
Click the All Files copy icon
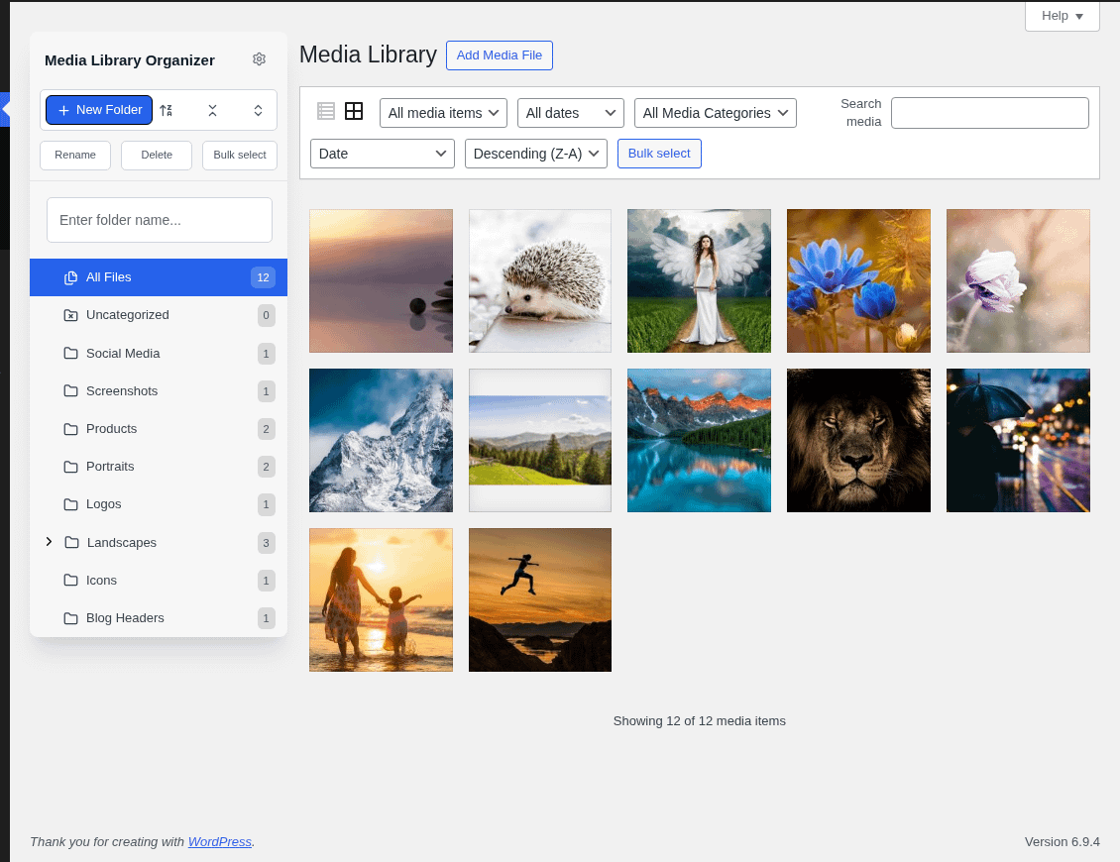(70, 276)
